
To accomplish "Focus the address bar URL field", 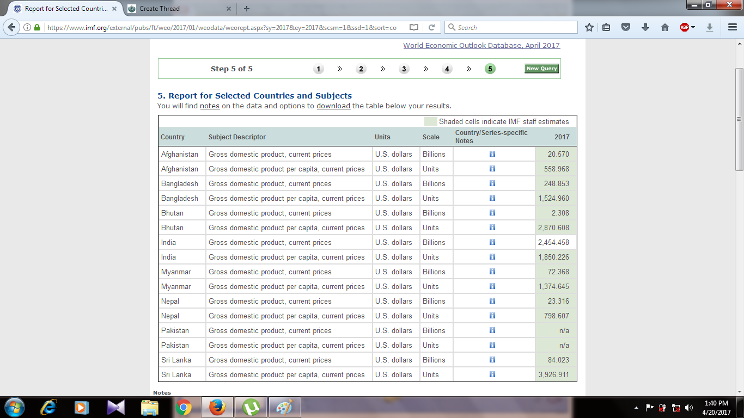I will (223, 27).
